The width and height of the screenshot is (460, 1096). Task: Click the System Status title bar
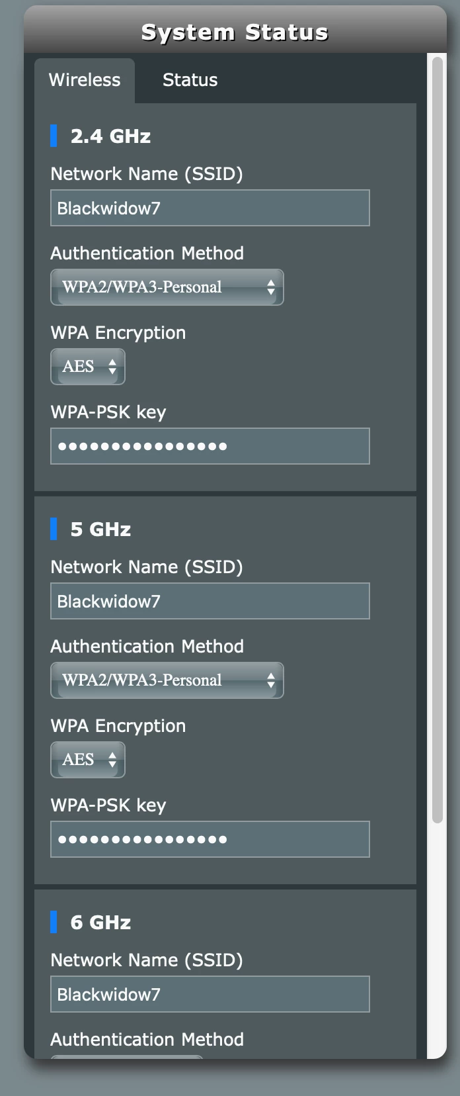(x=235, y=31)
